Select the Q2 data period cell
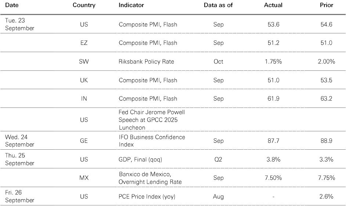Viewport: 346px width, 208px height. click(218, 159)
